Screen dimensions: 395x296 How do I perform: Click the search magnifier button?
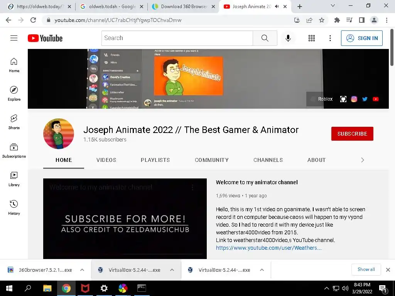265,38
